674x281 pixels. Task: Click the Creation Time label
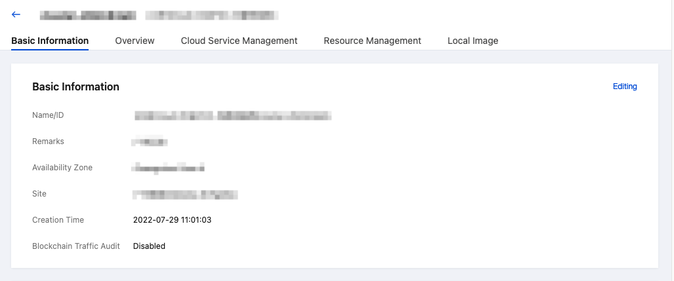[58, 220]
